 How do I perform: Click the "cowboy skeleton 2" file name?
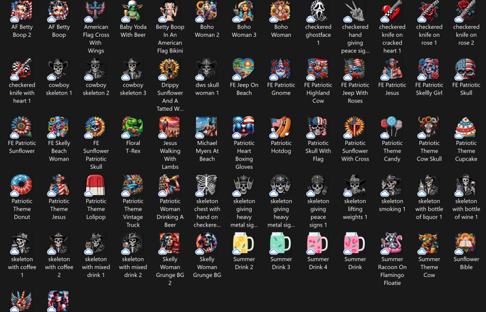[x=96, y=89]
